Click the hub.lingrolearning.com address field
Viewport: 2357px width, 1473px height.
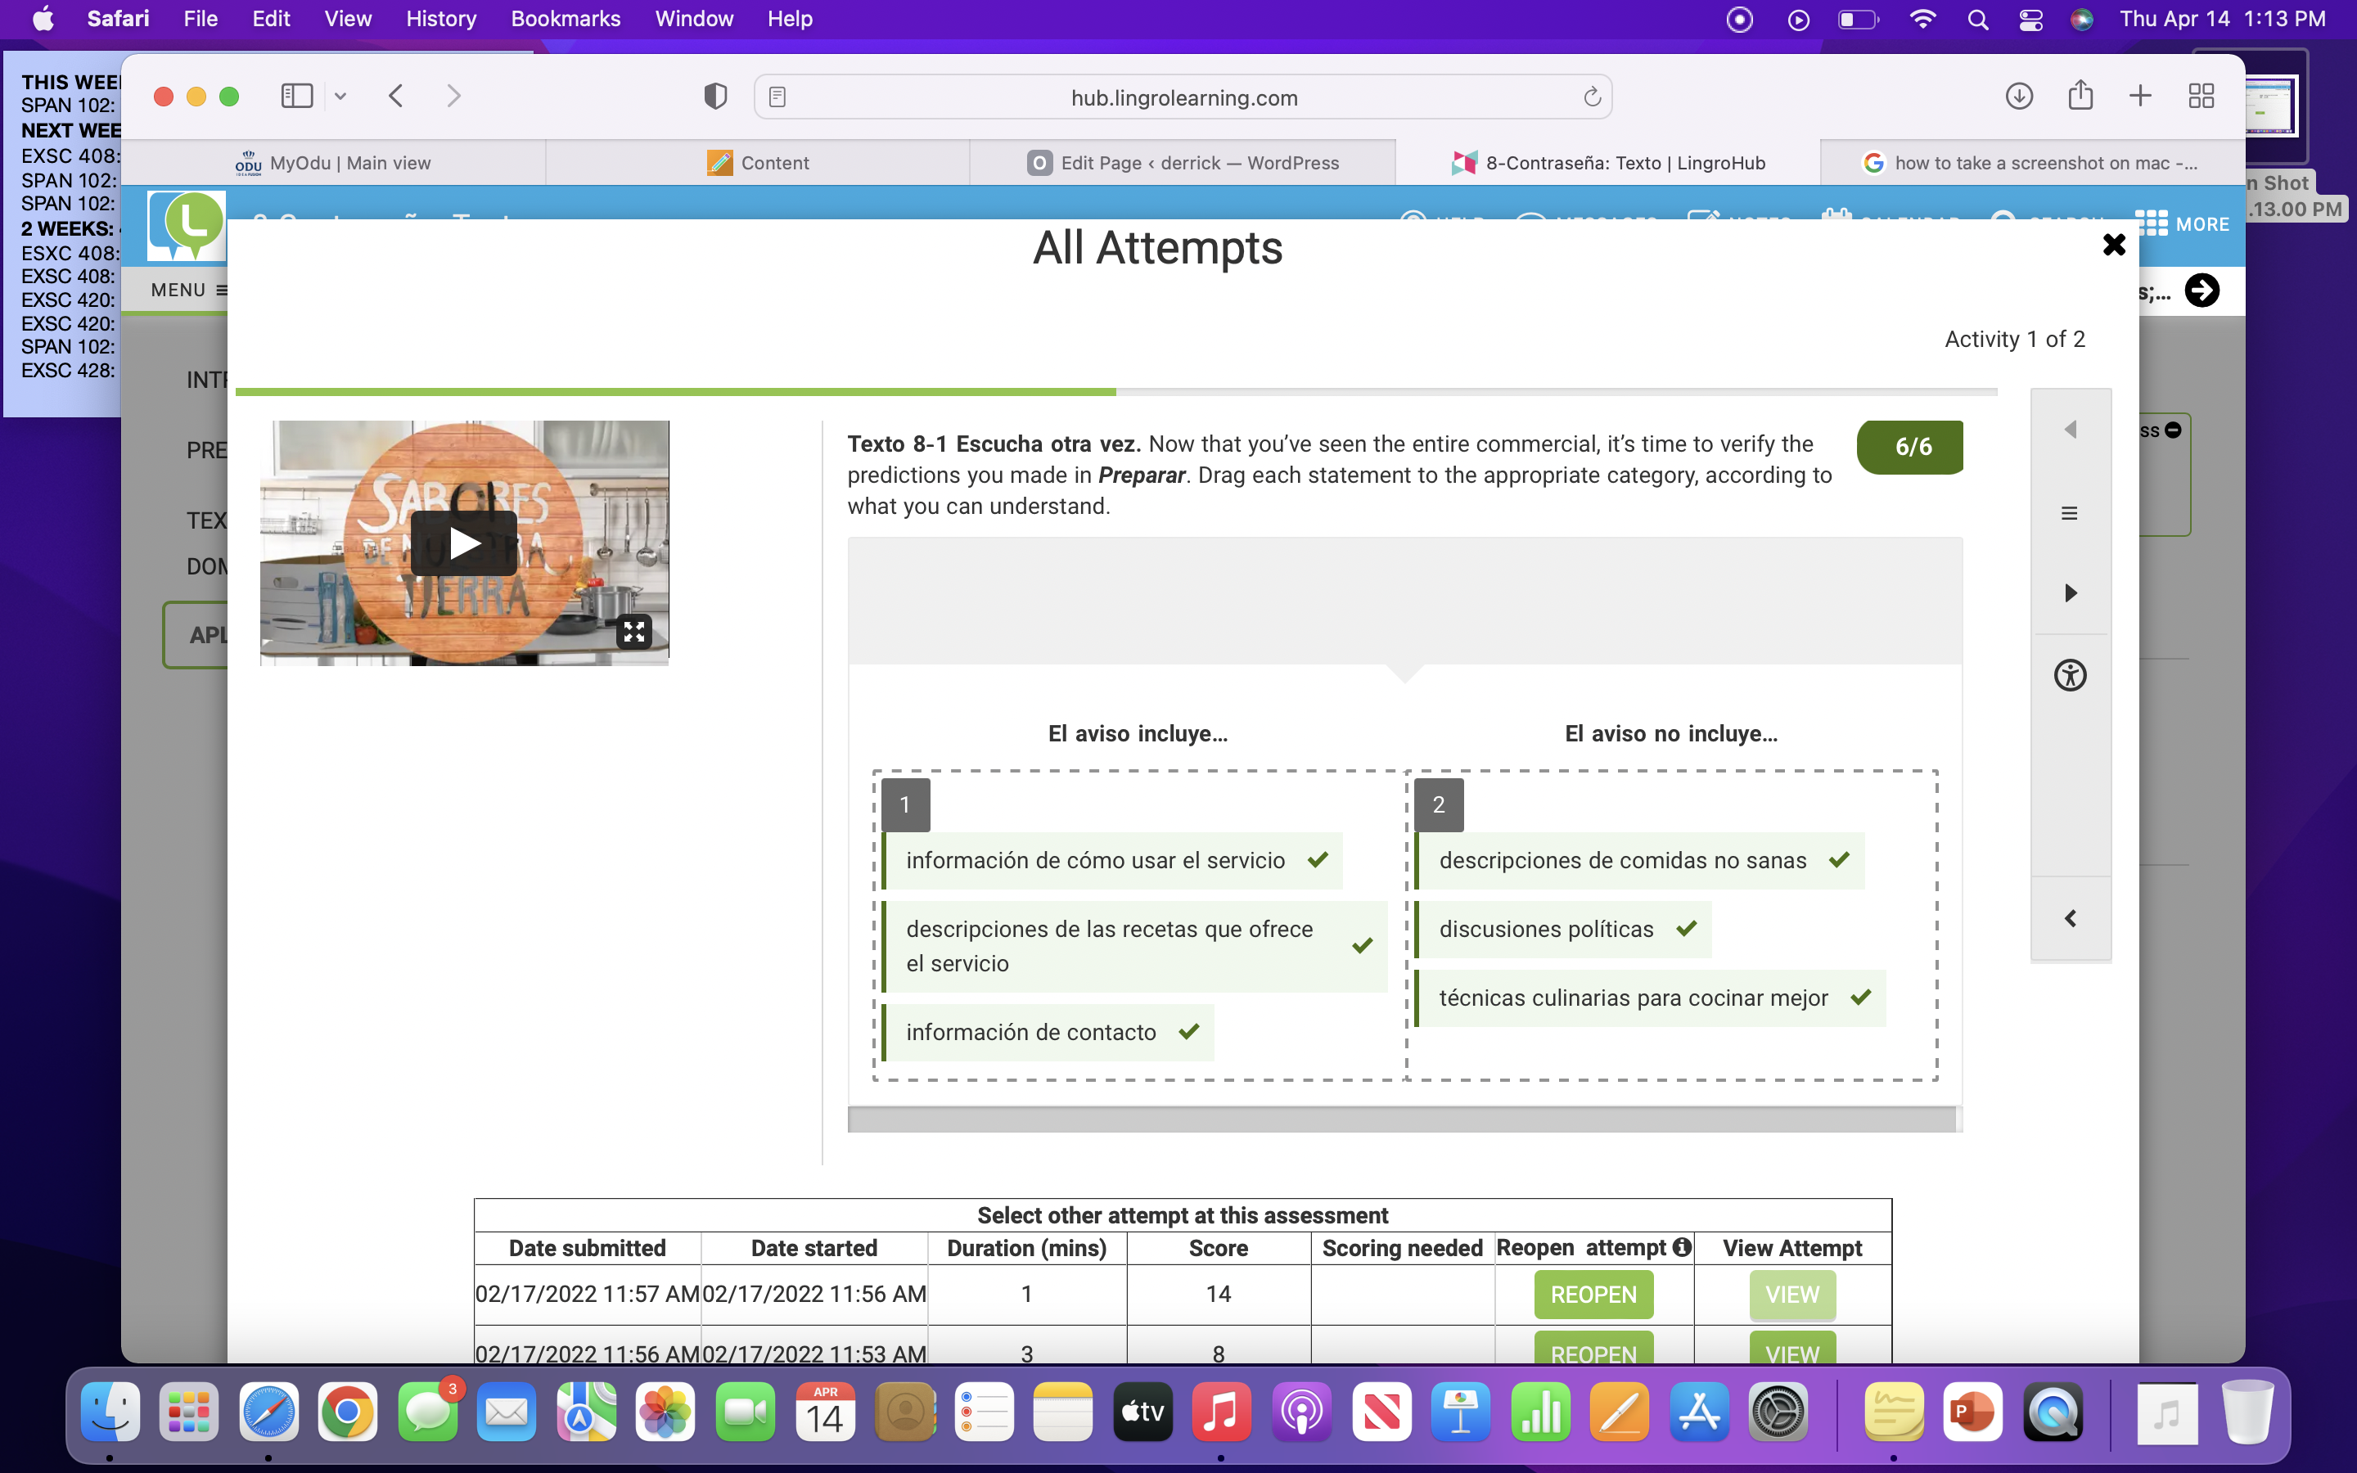point(1183,97)
